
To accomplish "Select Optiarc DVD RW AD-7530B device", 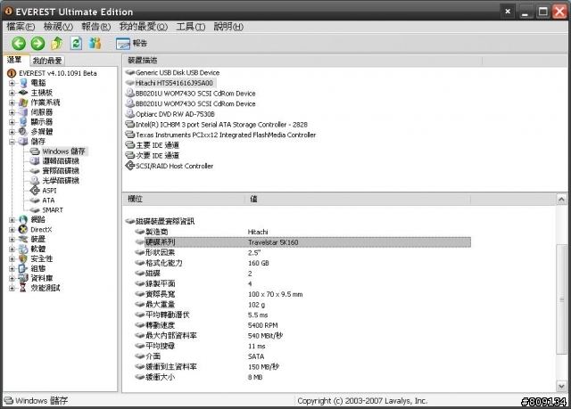I will pyautogui.click(x=175, y=114).
